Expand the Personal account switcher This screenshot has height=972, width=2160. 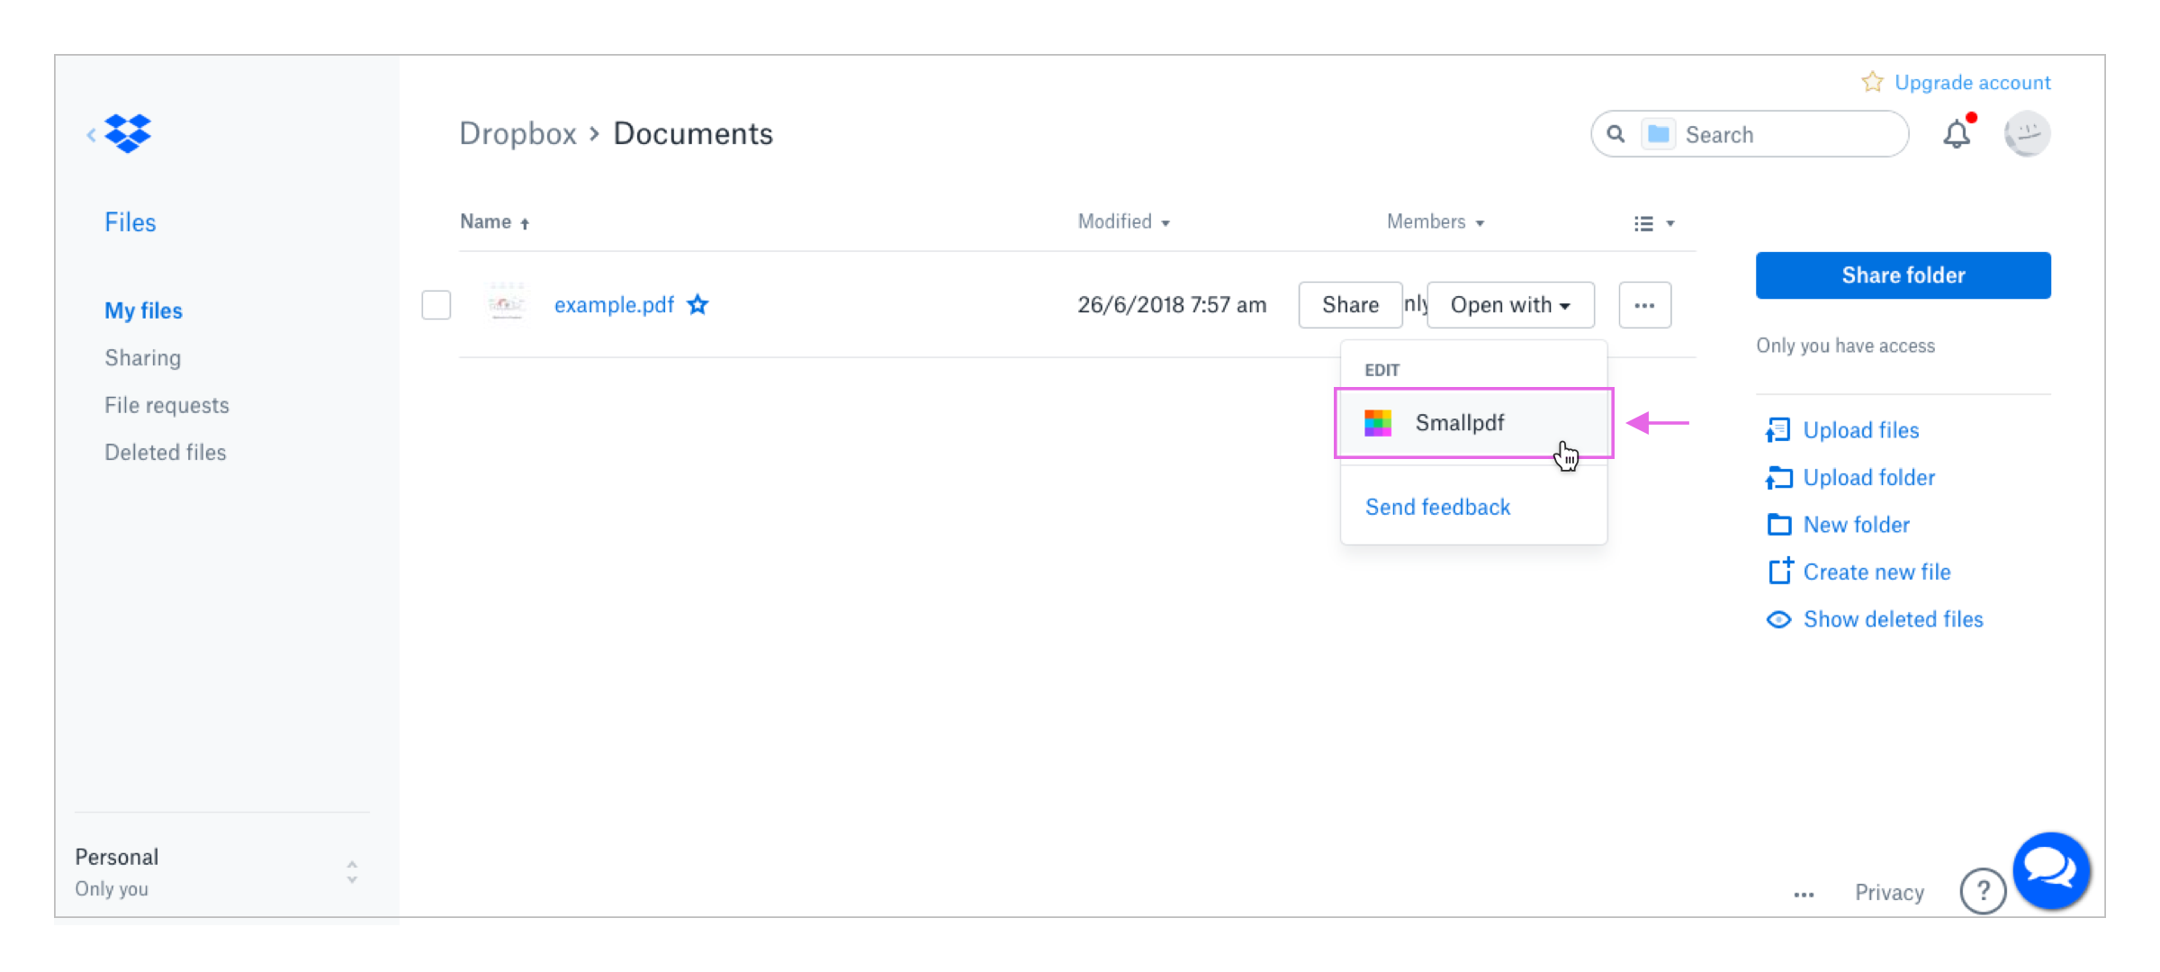click(x=352, y=871)
